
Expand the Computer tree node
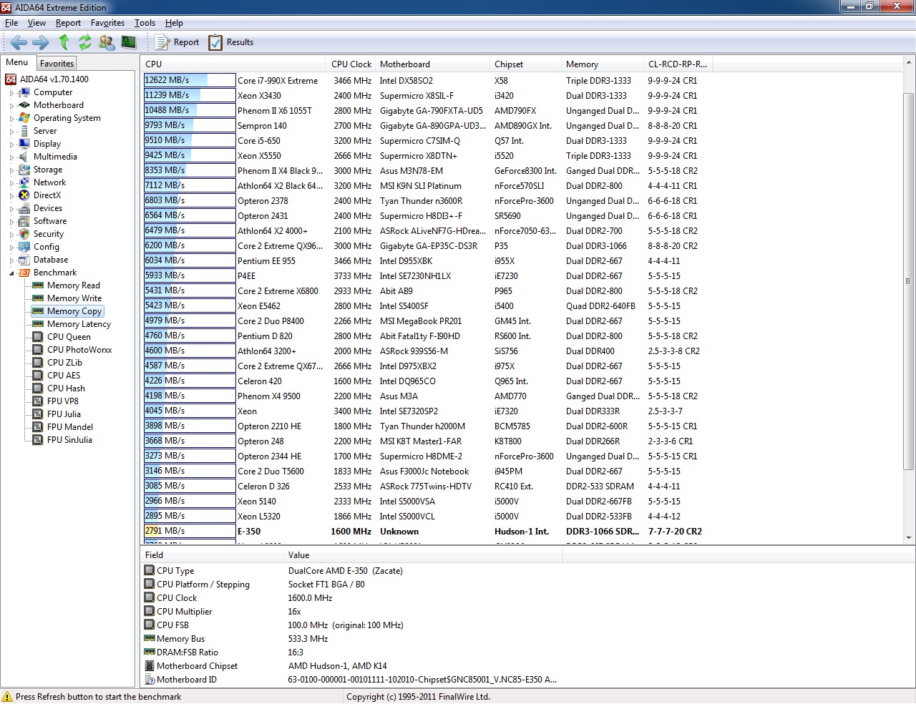pyautogui.click(x=11, y=93)
